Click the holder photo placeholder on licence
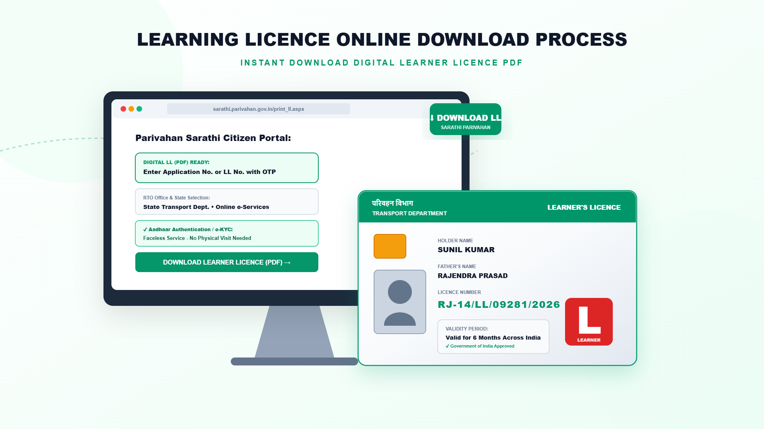This screenshot has width=764, height=429. tap(400, 302)
